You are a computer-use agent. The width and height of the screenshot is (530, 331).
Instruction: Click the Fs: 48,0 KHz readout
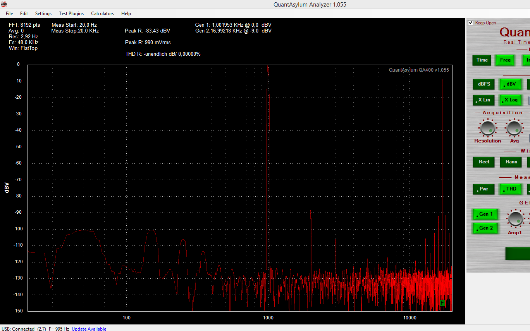[24, 43]
